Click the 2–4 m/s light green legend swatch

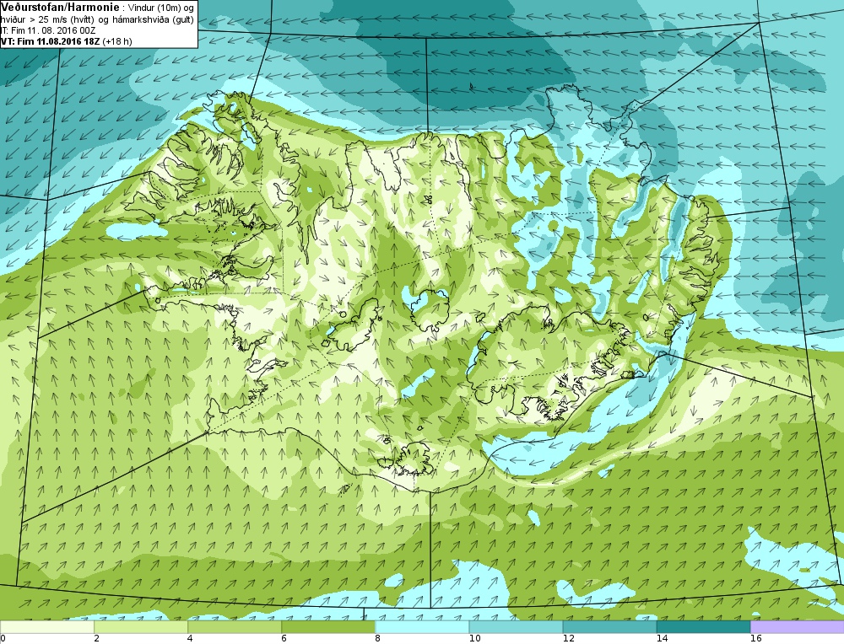click(140, 627)
